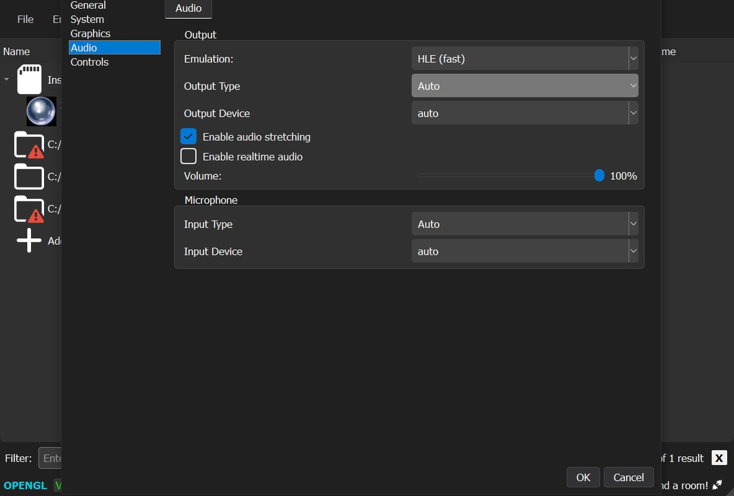The image size is (734, 496).
Task: Click the Output group heading
Action: coord(200,35)
